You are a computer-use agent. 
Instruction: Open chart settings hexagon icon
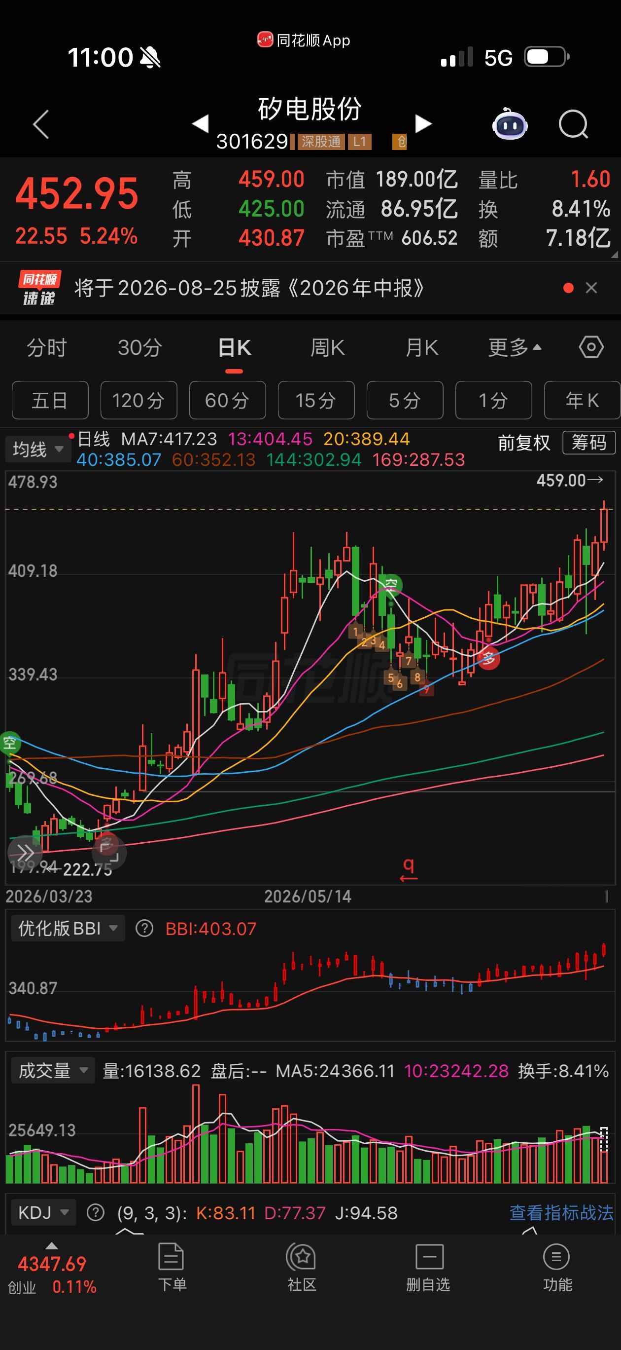point(591,347)
